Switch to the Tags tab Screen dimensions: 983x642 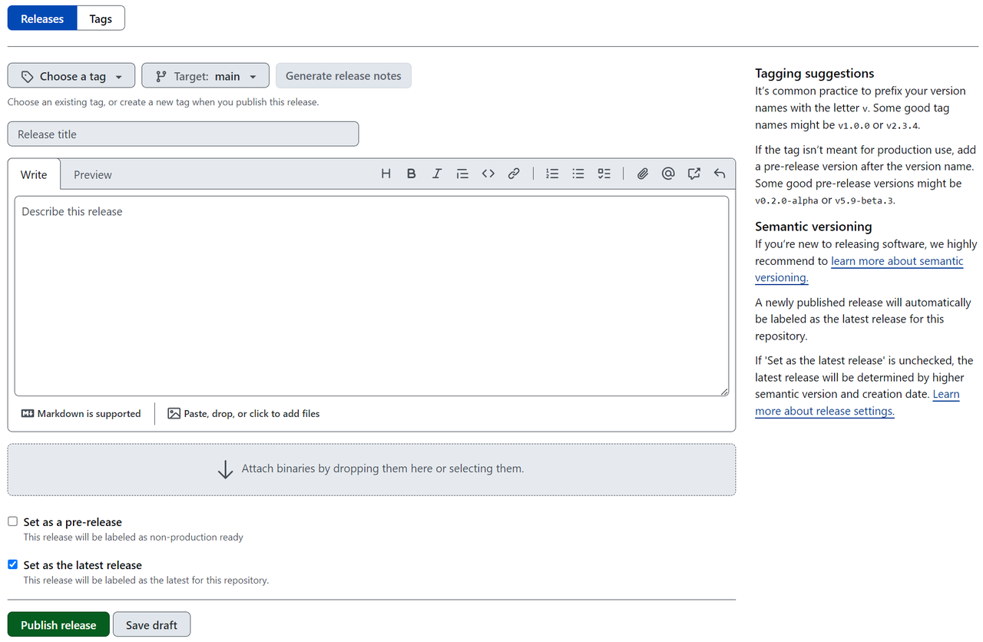tap(101, 18)
